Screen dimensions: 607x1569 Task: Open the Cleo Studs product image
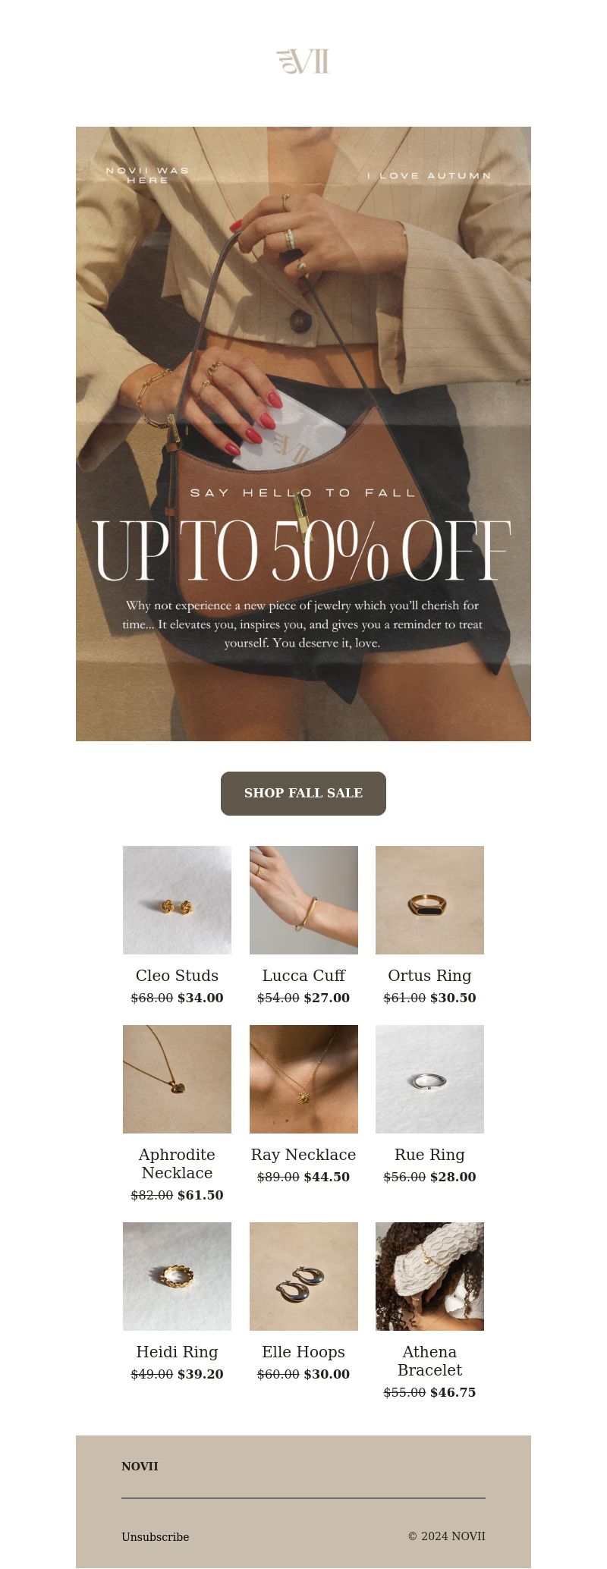pos(177,900)
